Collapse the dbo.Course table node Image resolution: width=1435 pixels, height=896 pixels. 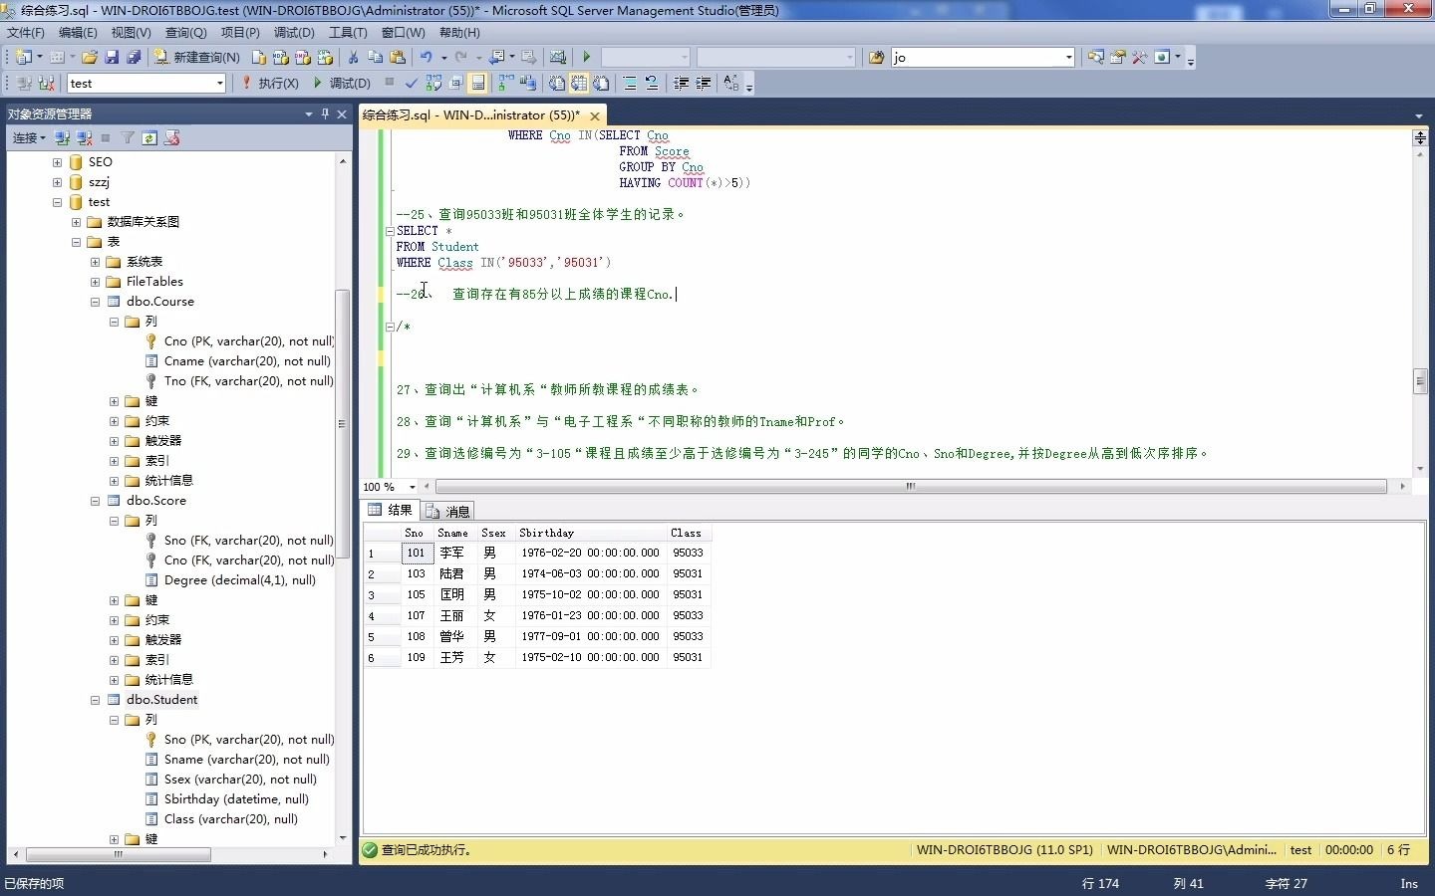tap(95, 302)
